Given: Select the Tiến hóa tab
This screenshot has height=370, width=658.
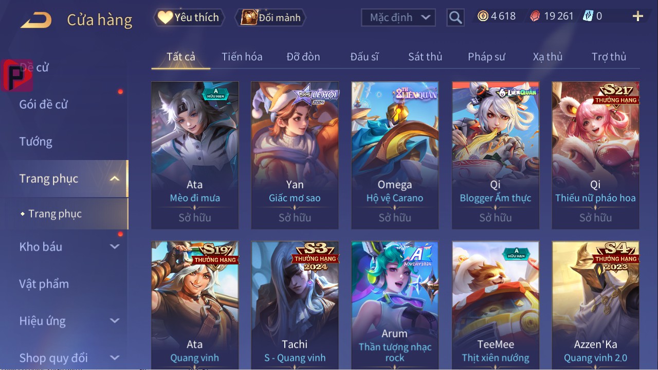Looking at the screenshot, I should pos(242,57).
